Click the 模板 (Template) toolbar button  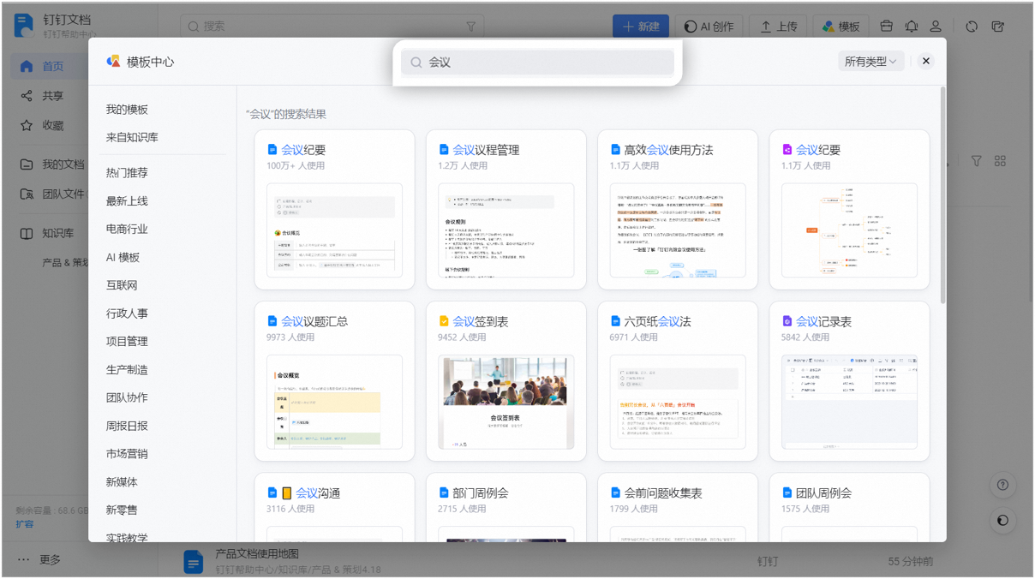pyautogui.click(x=841, y=27)
